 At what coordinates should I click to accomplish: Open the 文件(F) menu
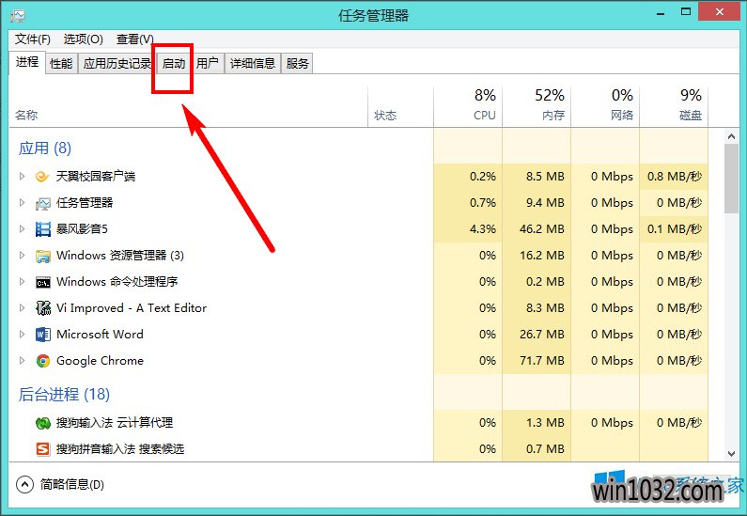click(33, 39)
